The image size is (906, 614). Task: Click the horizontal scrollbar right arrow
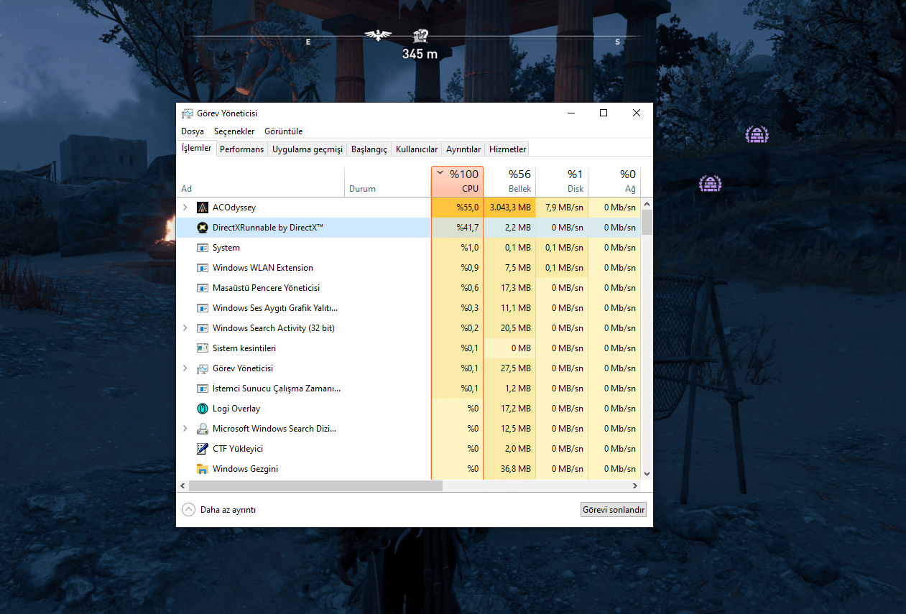point(636,485)
